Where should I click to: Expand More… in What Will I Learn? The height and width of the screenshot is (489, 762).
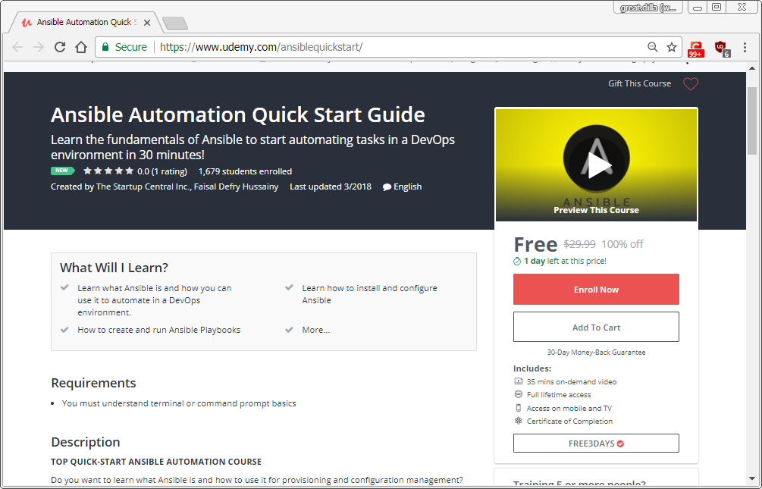click(316, 330)
